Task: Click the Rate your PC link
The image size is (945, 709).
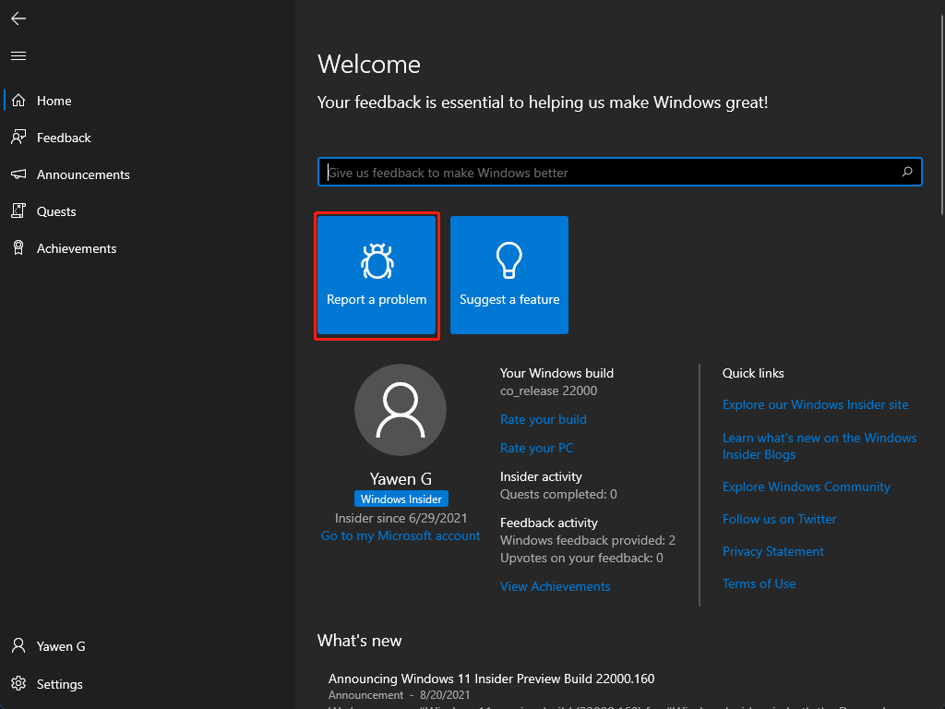Action: 536,448
